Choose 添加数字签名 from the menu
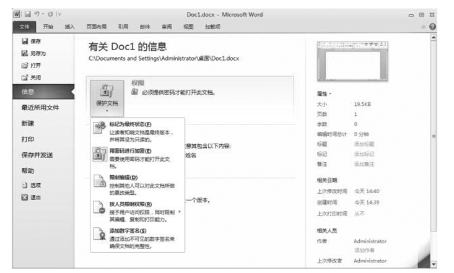 (138, 238)
